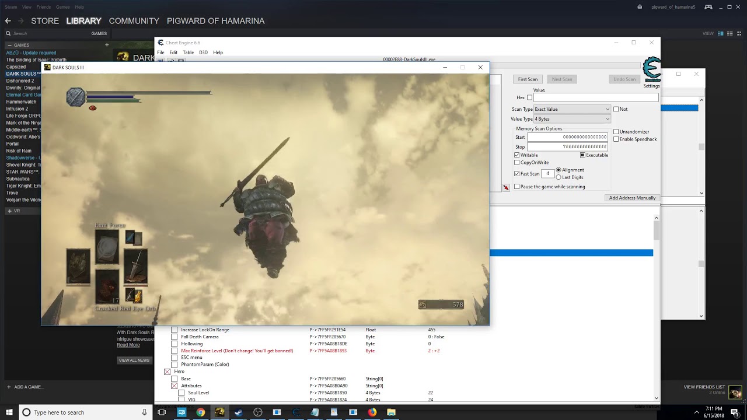
Task: Toggle Enable Speedhack checkbox
Action: (x=616, y=139)
